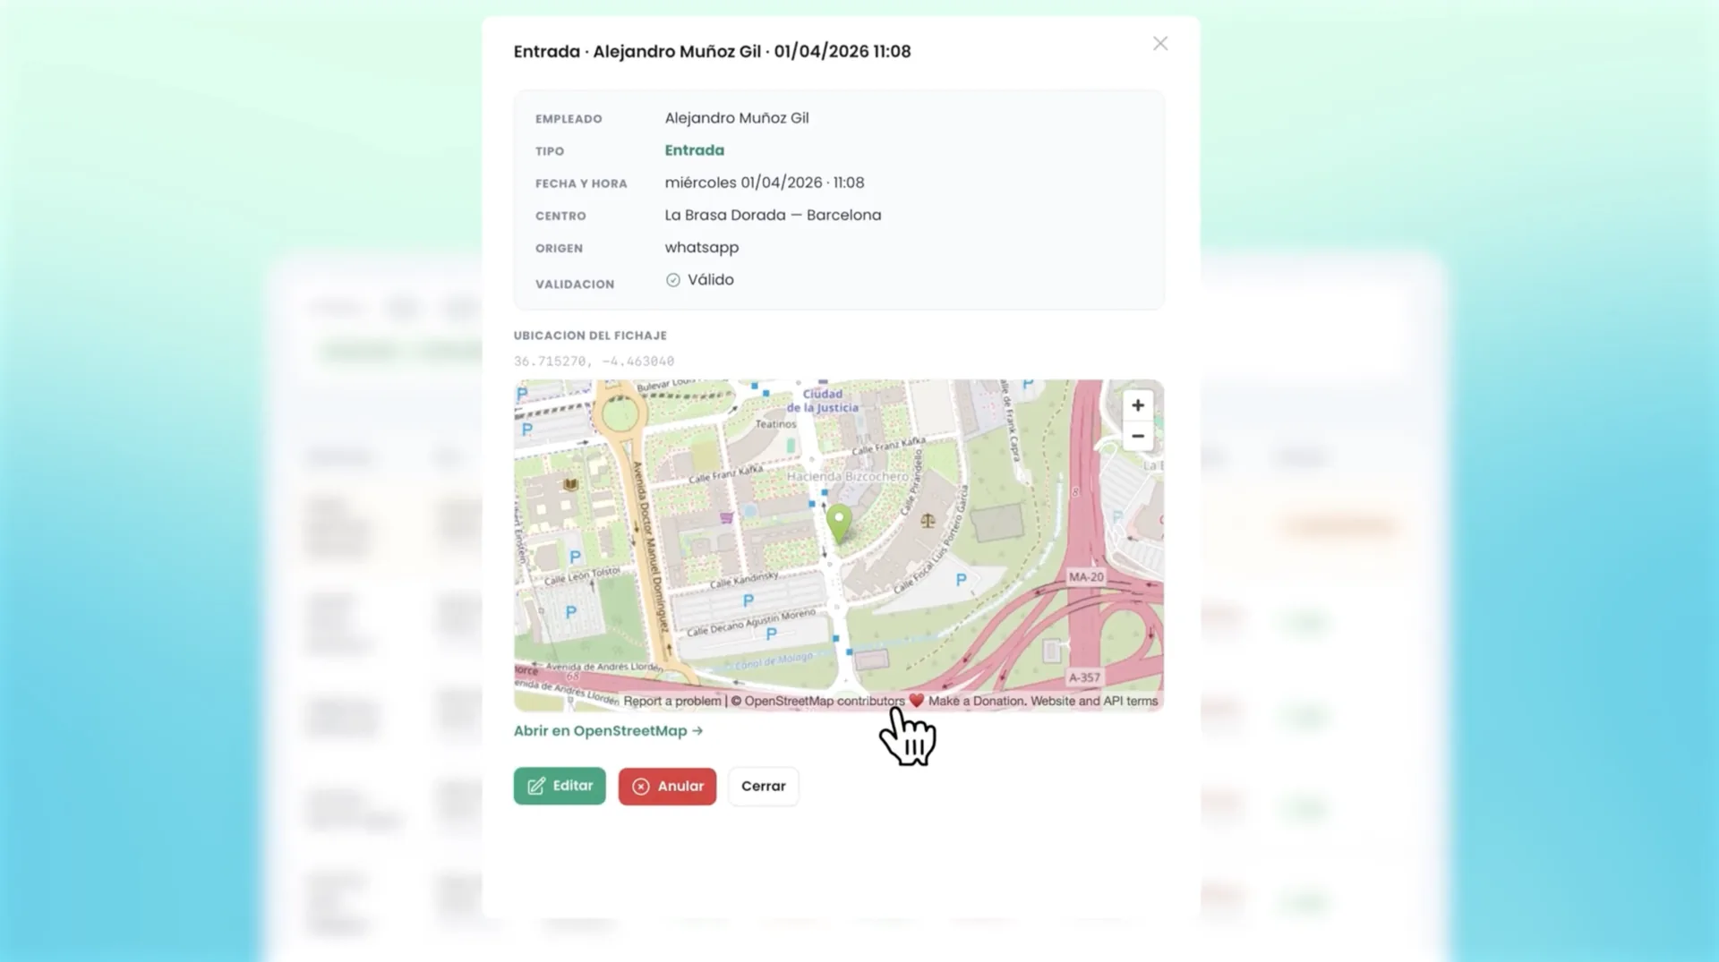Click the green location pin on the map
Image resolution: width=1719 pixels, height=962 pixels.
click(839, 524)
